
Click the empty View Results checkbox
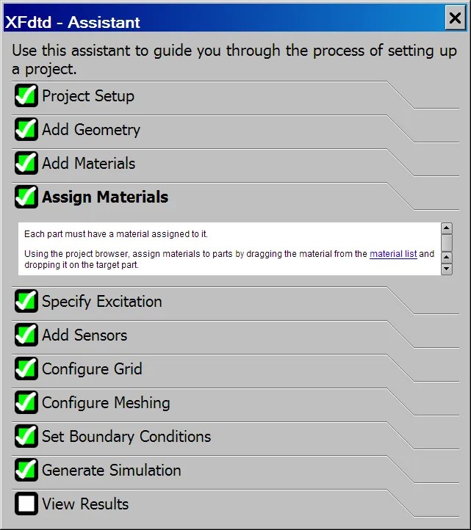[26, 504]
